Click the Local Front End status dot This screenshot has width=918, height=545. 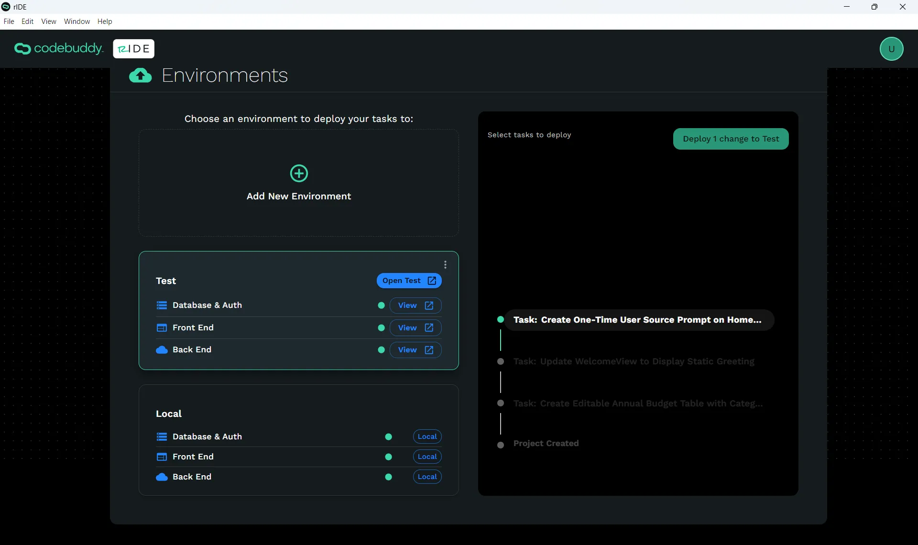(x=388, y=457)
